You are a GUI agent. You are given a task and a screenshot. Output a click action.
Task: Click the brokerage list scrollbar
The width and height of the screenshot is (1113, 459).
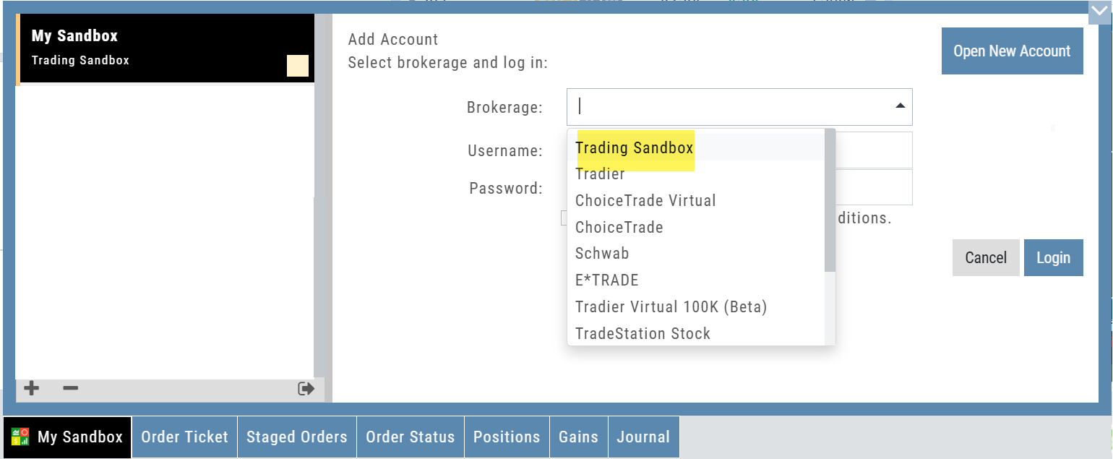pyautogui.click(x=830, y=202)
